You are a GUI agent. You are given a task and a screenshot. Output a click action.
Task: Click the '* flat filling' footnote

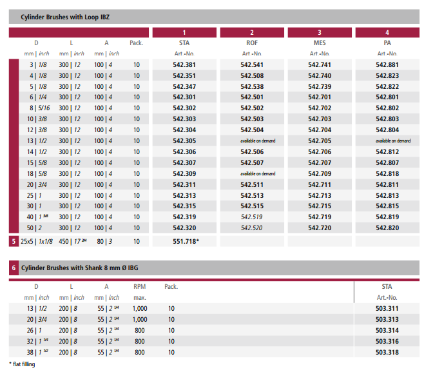(22, 364)
